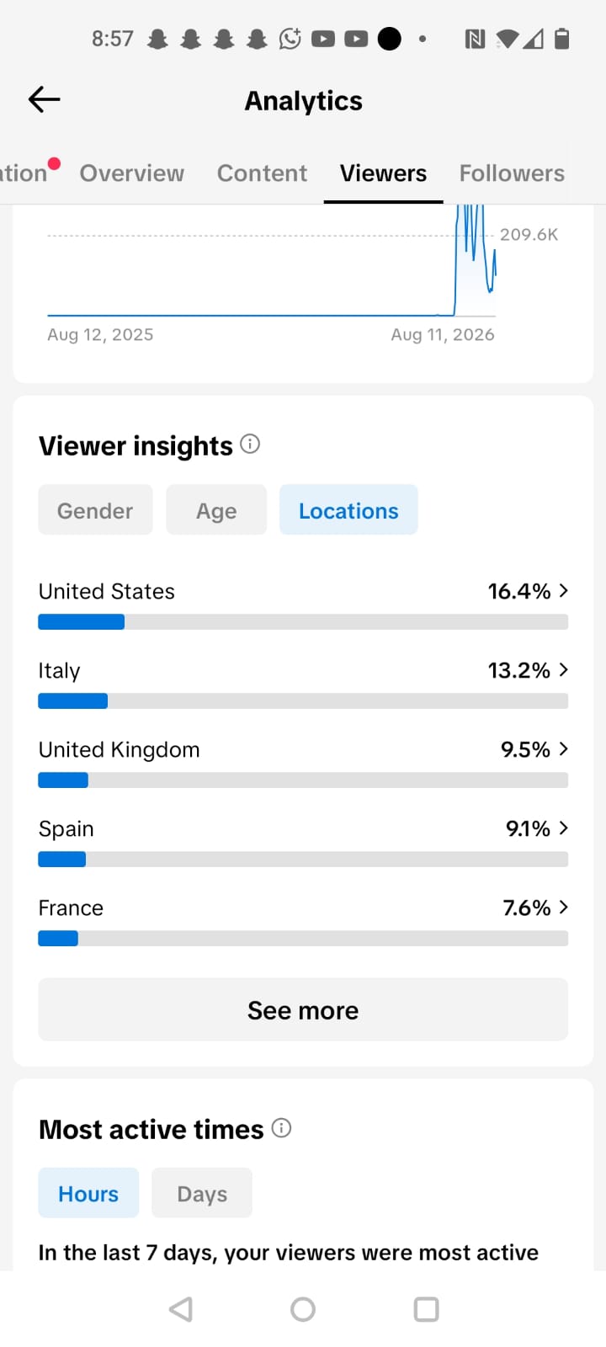Tap Android home circle button

(303, 1309)
